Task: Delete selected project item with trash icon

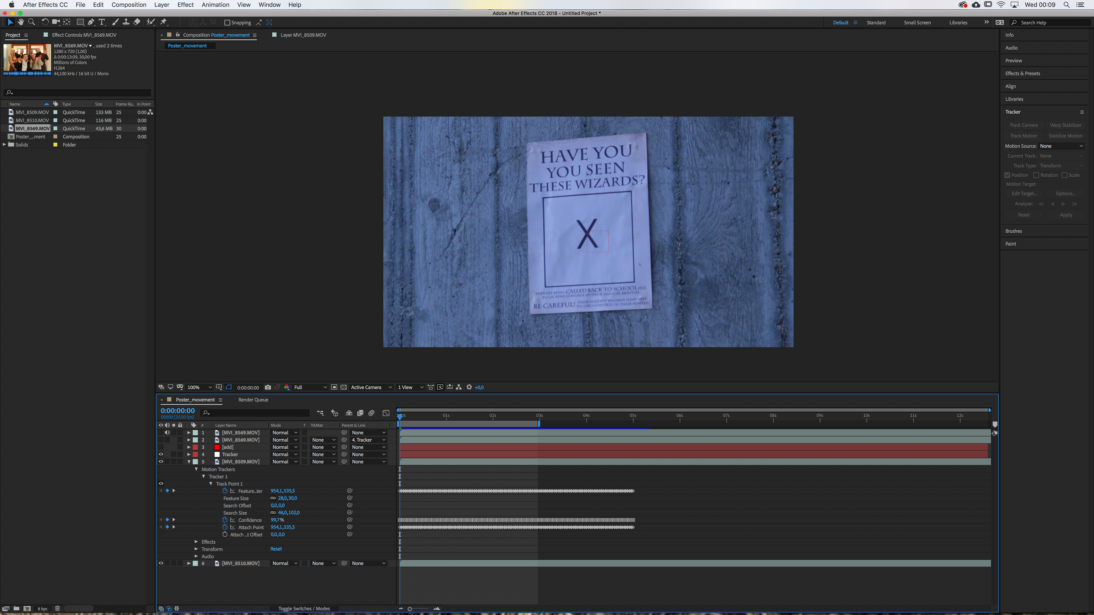Action: coord(57,608)
